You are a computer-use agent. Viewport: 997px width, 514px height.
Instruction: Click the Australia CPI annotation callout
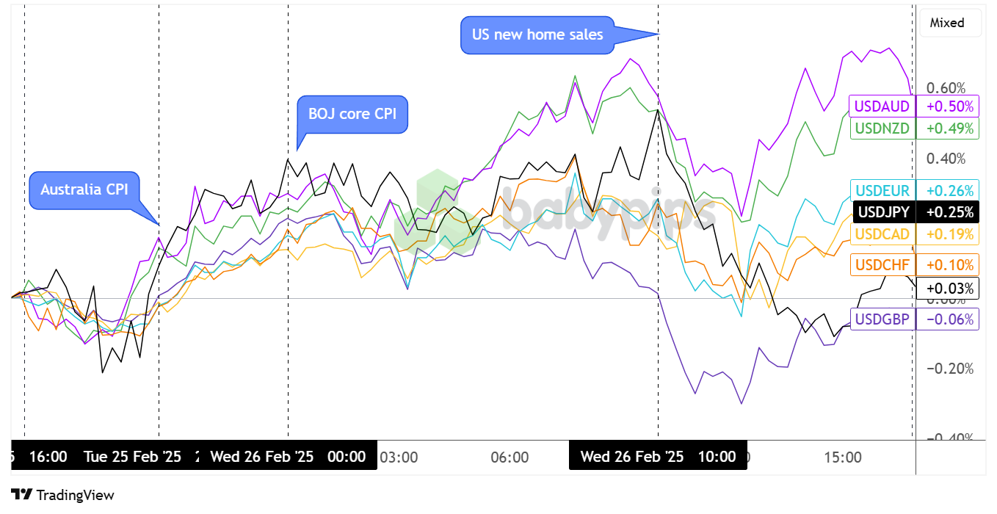(x=84, y=189)
